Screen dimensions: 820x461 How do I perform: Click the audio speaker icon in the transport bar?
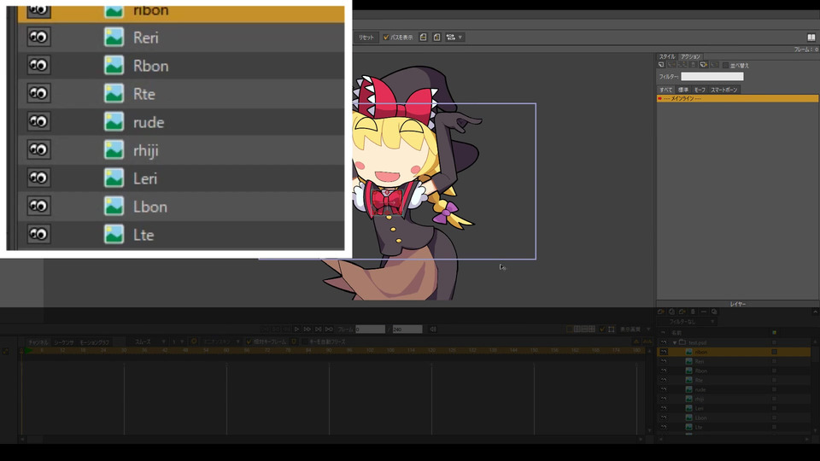click(x=433, y=330)
